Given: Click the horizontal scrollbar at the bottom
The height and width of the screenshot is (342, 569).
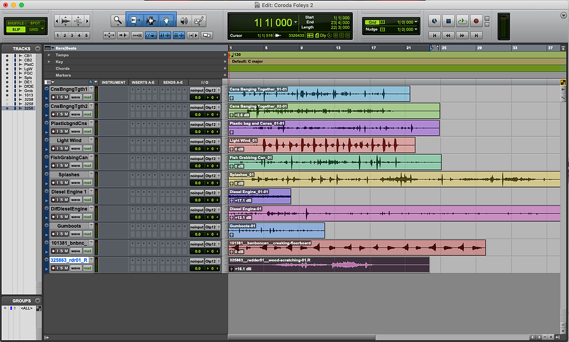Looking at the screenshot, I should point(301,337).
